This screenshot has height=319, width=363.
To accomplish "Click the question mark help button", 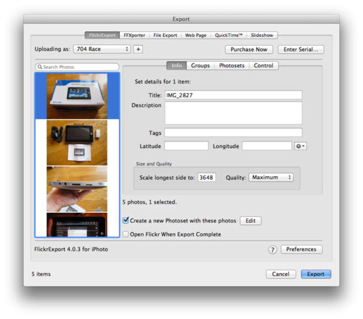I will [x=272, y=250].
